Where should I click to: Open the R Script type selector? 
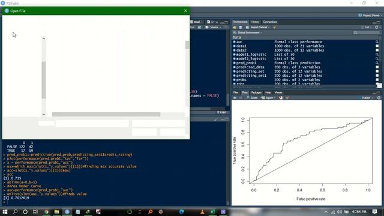[221, 112]
